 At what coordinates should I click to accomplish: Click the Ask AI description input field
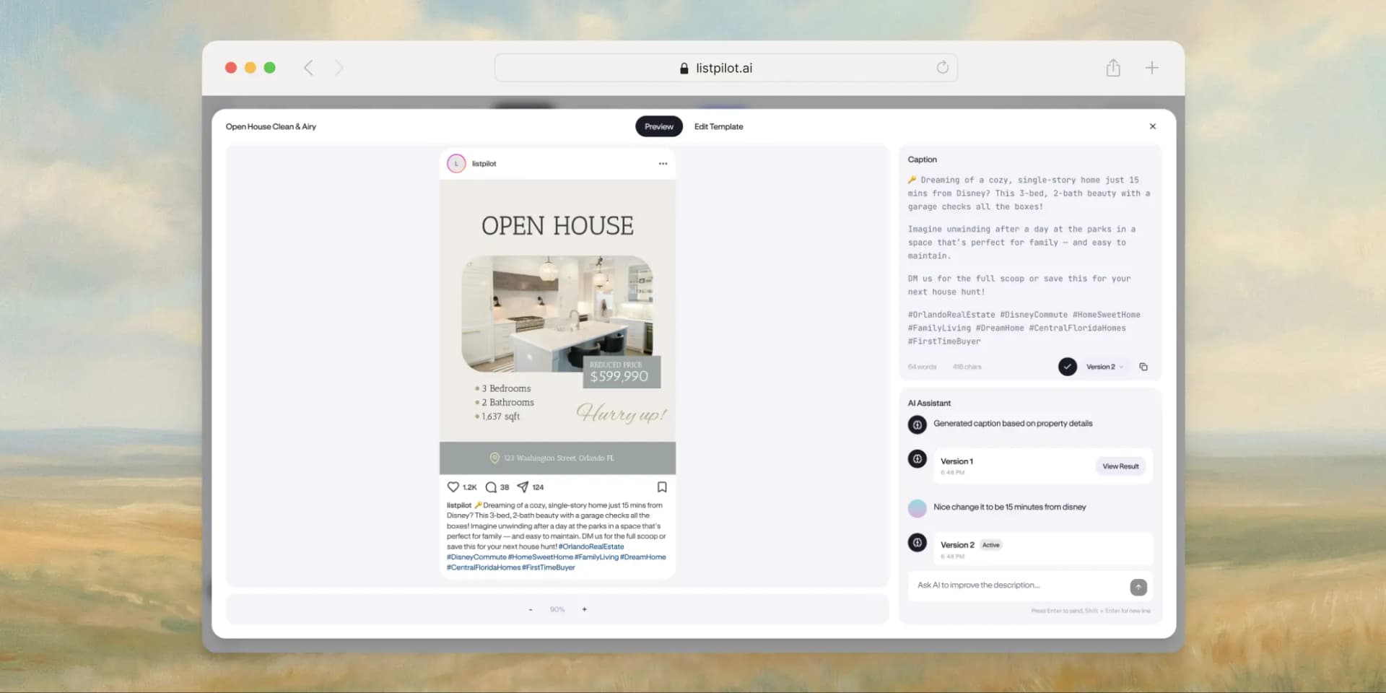tap(1011, 585)
